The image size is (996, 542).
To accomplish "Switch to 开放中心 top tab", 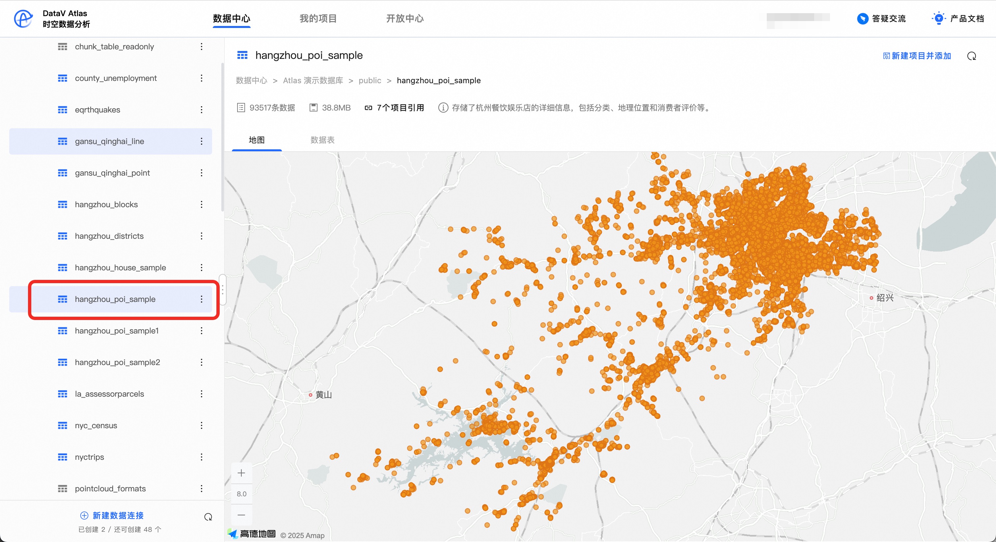I will (x=405, y=18).
